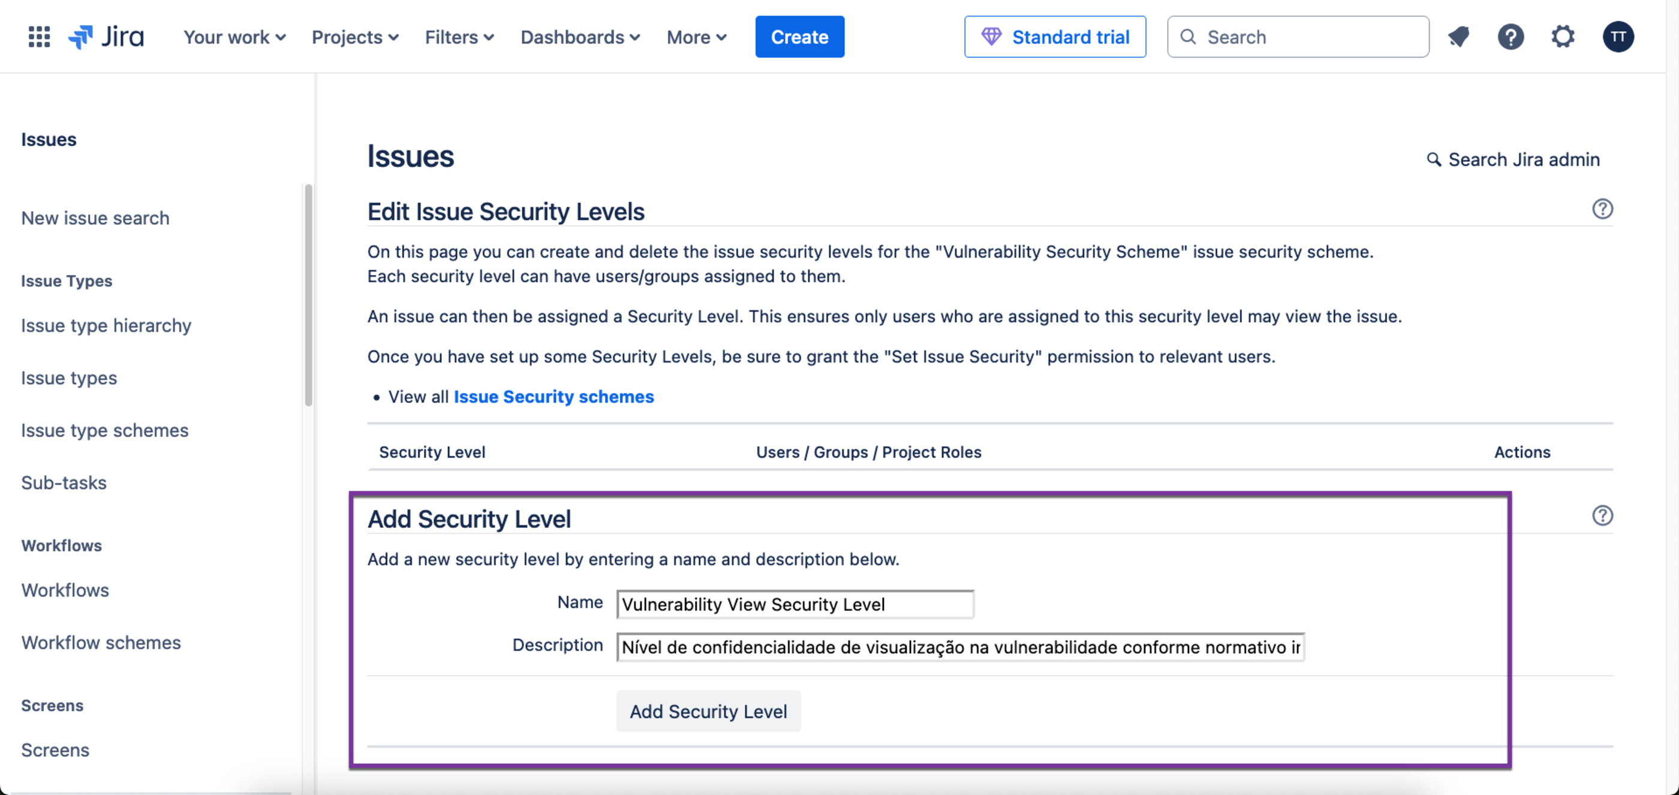Screen dimensions: 1679x795
Task: Select Issue type schemes in sidebar
Action: [104, 430]
